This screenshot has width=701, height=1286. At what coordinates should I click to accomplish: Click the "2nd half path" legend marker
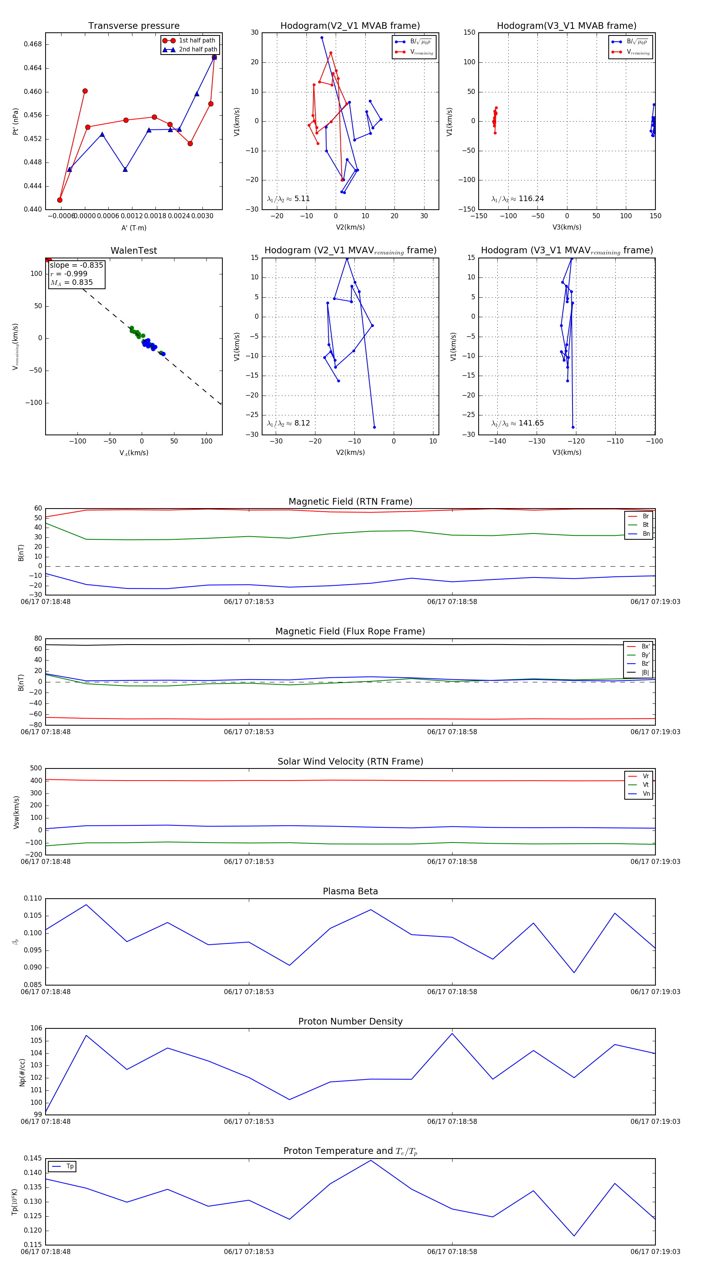point(169,49)
